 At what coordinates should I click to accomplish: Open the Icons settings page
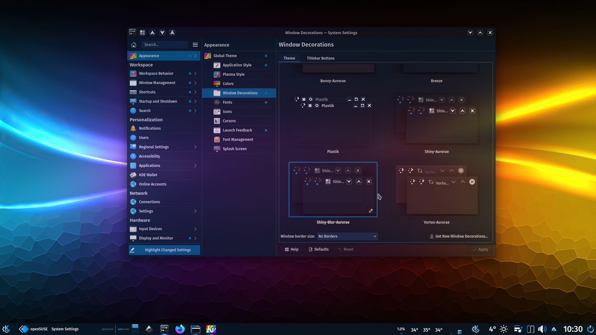(239, 112)
